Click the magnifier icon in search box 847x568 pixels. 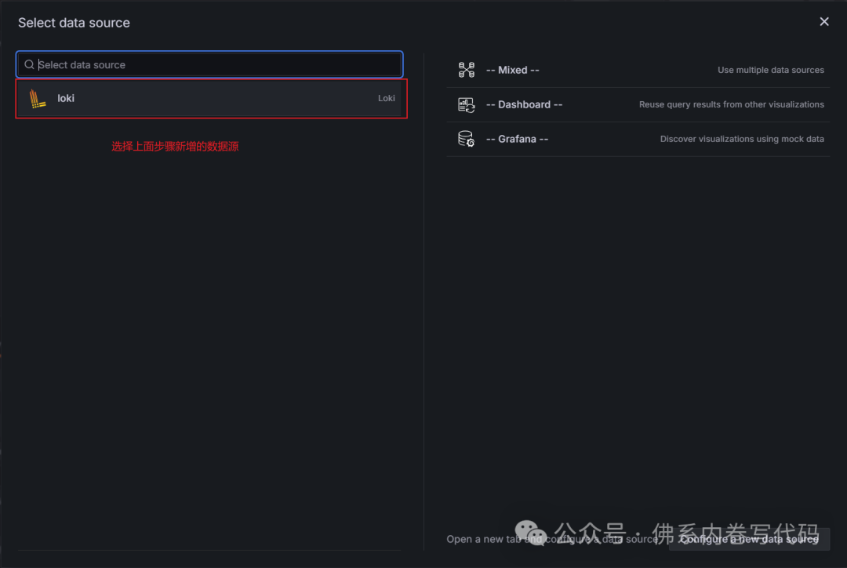29,65
